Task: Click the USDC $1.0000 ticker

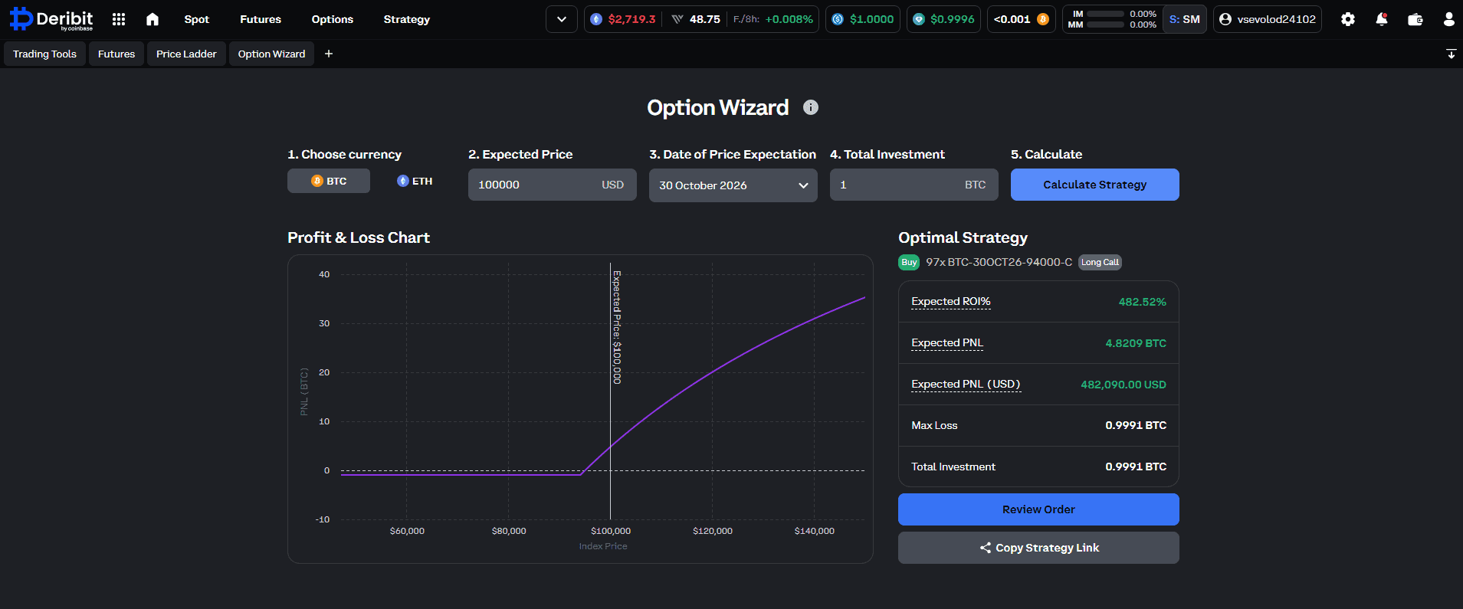Action: tap(863, 19)
